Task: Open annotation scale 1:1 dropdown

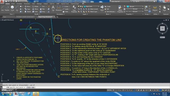Action: (147, 90)
